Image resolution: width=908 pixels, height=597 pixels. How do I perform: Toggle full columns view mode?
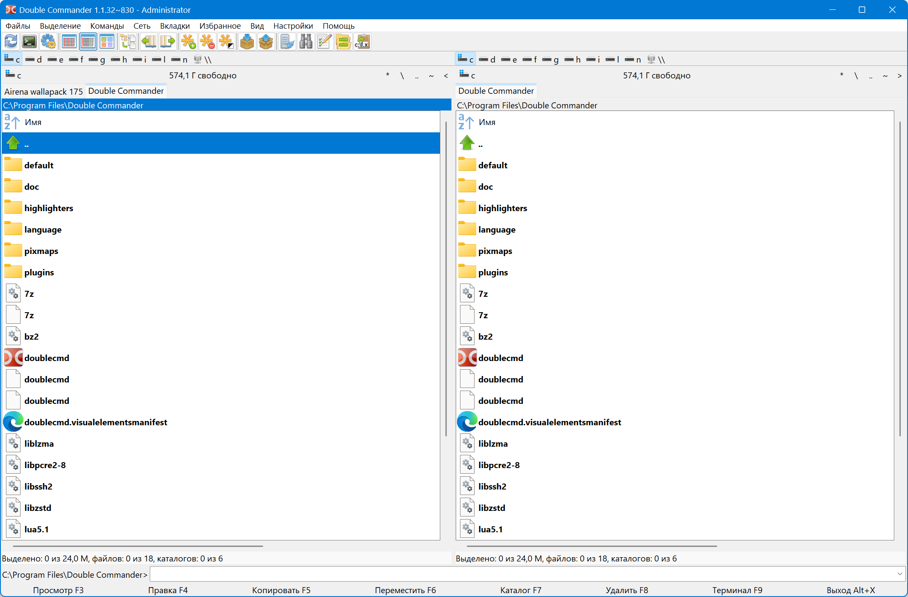pos(88,42)
